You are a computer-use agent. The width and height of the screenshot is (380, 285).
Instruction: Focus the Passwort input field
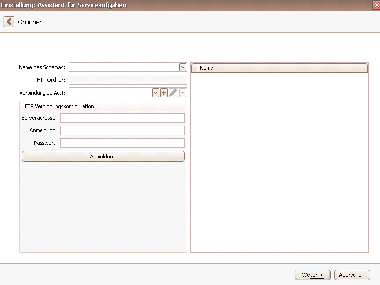pyautogui.click(x=123, y=143)
